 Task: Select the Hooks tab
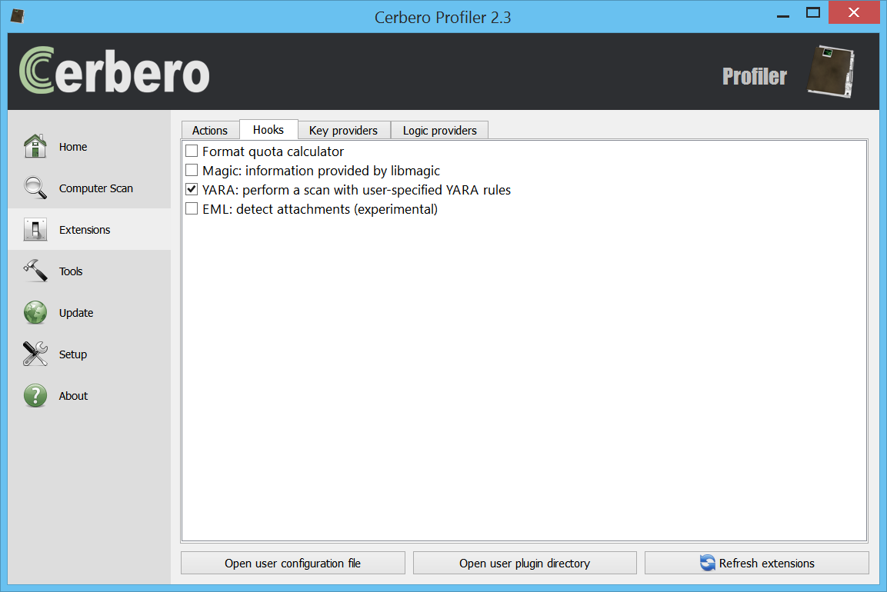[x=268, y=129]
